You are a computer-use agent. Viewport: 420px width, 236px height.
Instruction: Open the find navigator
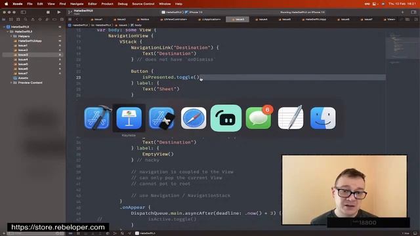(x=26, y=19)
